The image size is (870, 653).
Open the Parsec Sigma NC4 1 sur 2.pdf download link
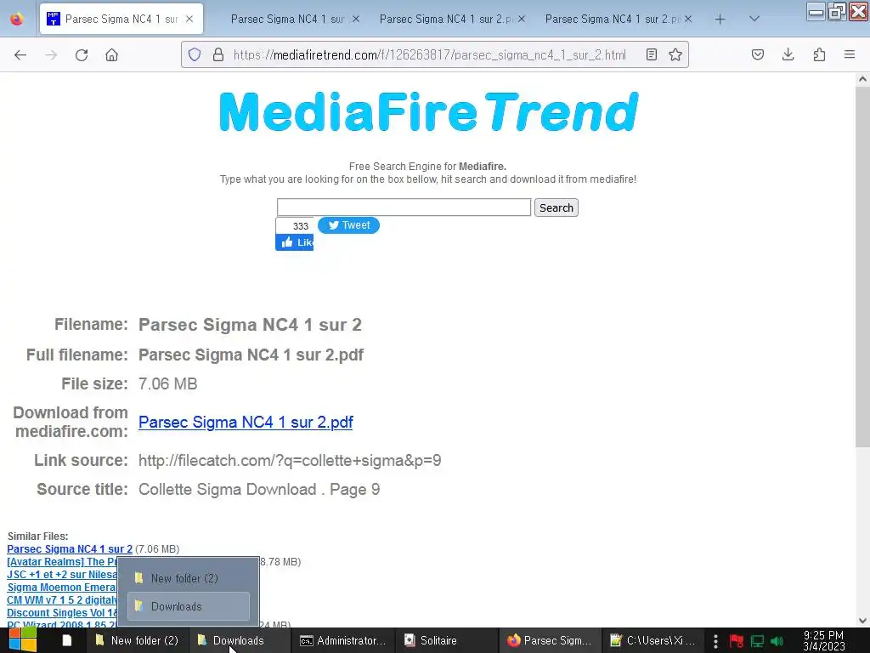click(246, 422)
